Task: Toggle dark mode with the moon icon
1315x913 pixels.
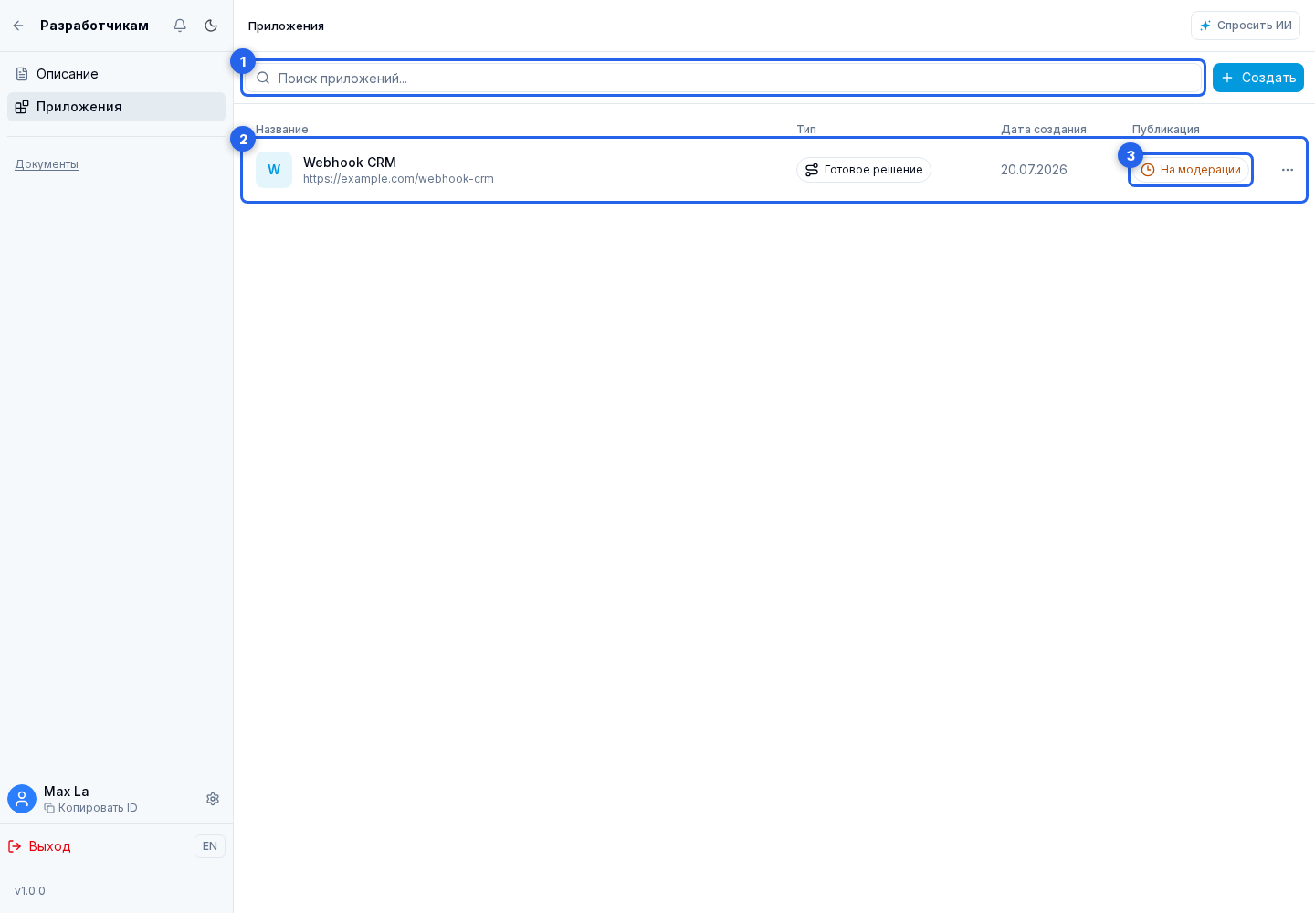Action: 211,26
